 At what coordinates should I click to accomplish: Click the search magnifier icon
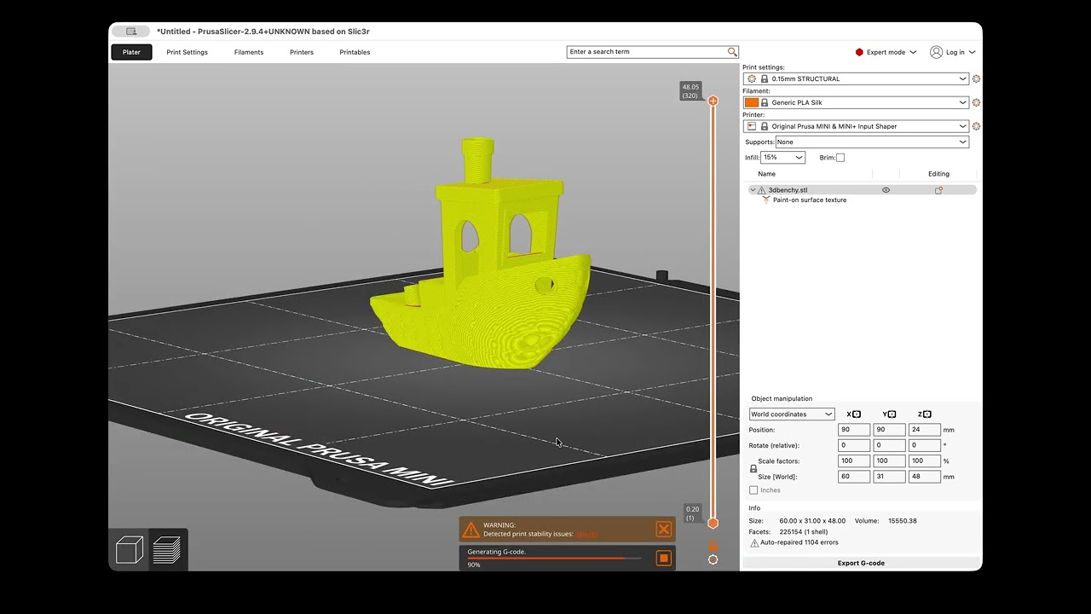[x=732, y=52]
